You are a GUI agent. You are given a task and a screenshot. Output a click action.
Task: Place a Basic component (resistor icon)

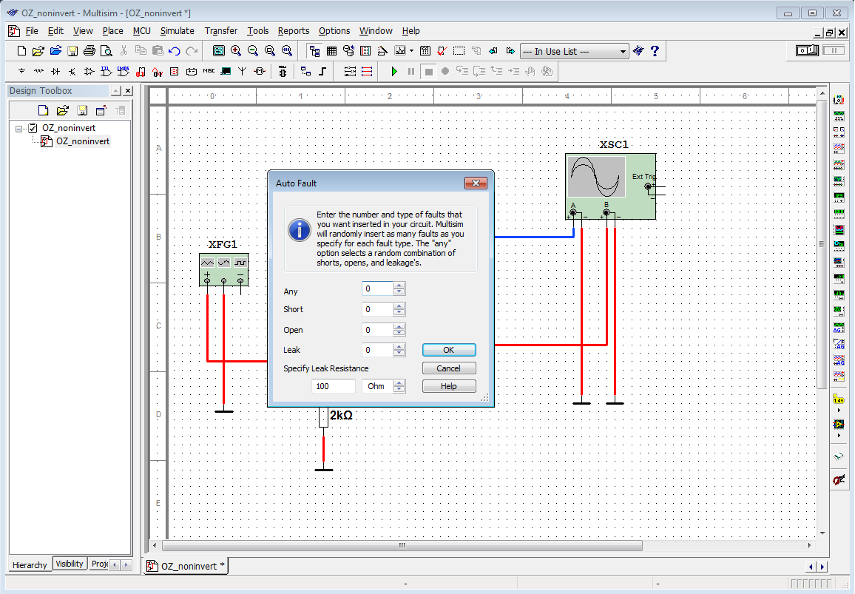pos(38,71)
